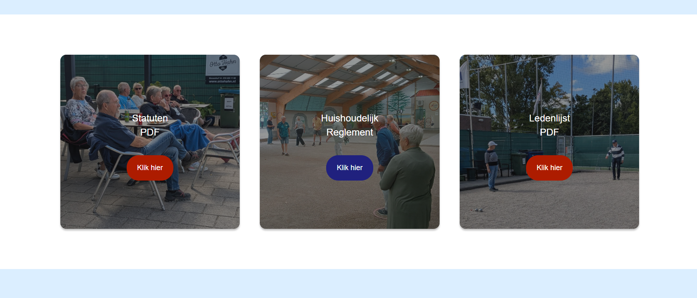Select the Ledenlijst PDF card title
697x298 pixels.
(x=549, y=125)
